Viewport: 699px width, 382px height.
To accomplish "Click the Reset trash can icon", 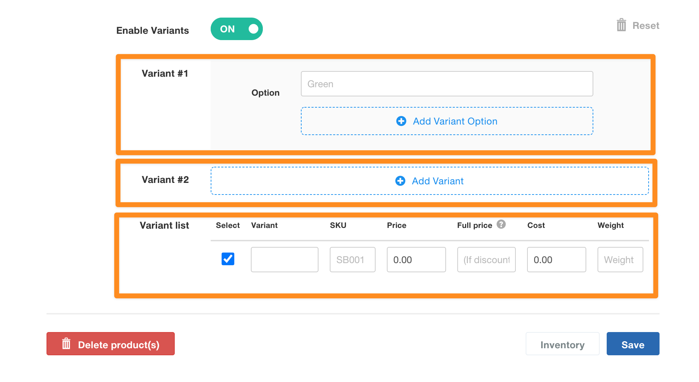I will click(621, 25).
